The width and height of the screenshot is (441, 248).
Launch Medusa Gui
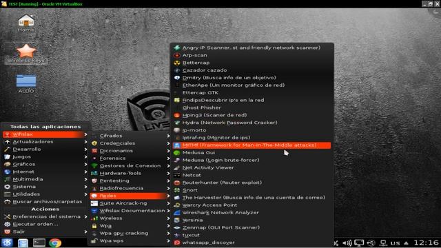[x=252, y=153]
